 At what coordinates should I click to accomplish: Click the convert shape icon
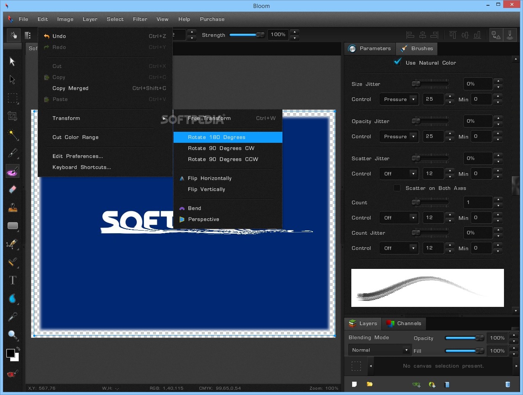[496, 35]
